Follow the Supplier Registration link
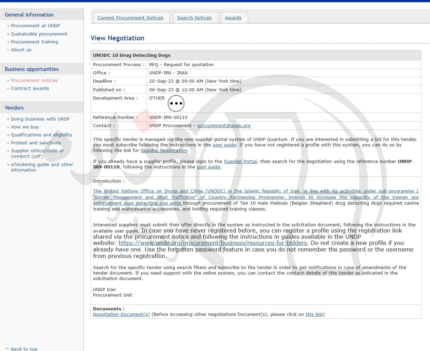Viewport: 430px width, 351px height. click(164, 151)
